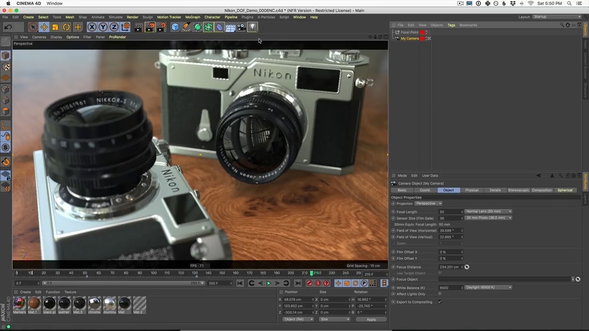
Task: Open Daylight (6500 K) white balance dropdown
Action: coord(488,288)
